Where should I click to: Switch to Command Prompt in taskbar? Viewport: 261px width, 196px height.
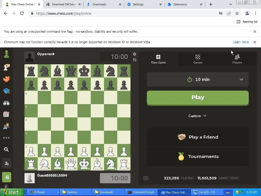(x=141, y=192)
